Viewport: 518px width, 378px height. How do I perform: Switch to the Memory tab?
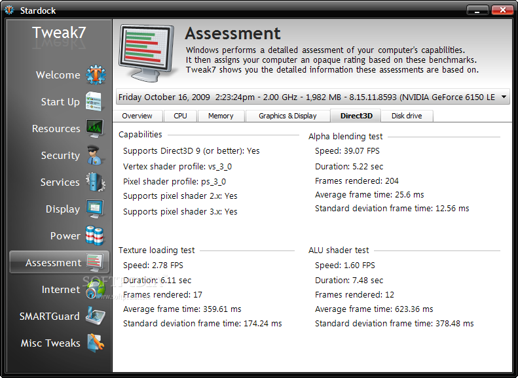coord(221,116)
